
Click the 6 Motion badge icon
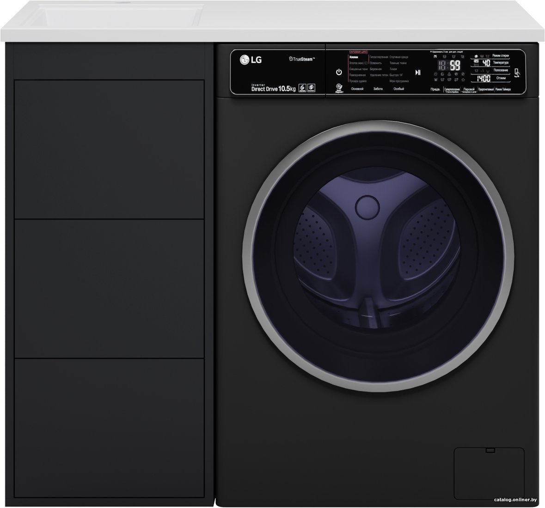[x=302, y=88]
